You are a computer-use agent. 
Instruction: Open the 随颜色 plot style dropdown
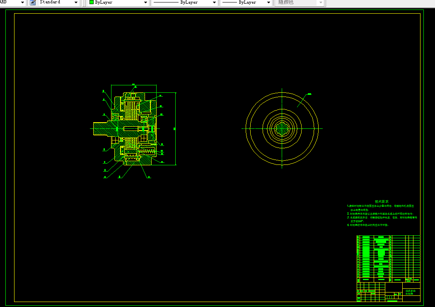[x=300, y=2]
